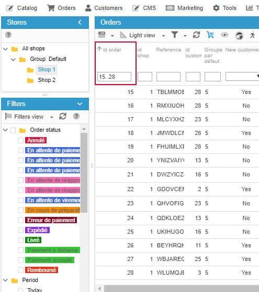Select Shop 2 in the stores tree
This screenshot has width=259, height=292.
point(47,80)
